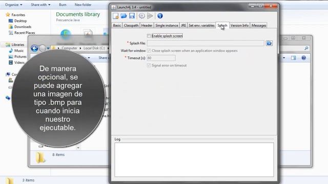Screen dimensions: 328x184
Task: Browse for the splash file
Action: click(x=269, y=43)
